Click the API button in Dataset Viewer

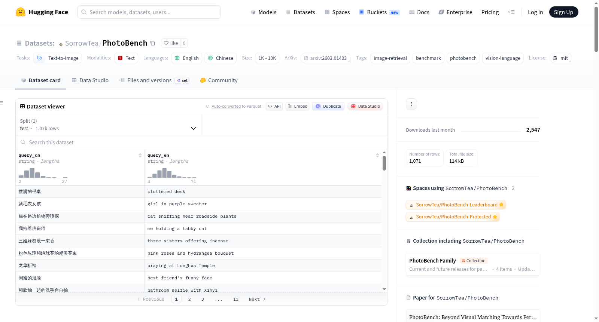(274, 106)
